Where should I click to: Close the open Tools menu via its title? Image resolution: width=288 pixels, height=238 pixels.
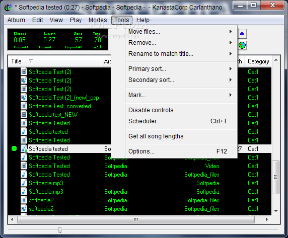tap(121, 20)
